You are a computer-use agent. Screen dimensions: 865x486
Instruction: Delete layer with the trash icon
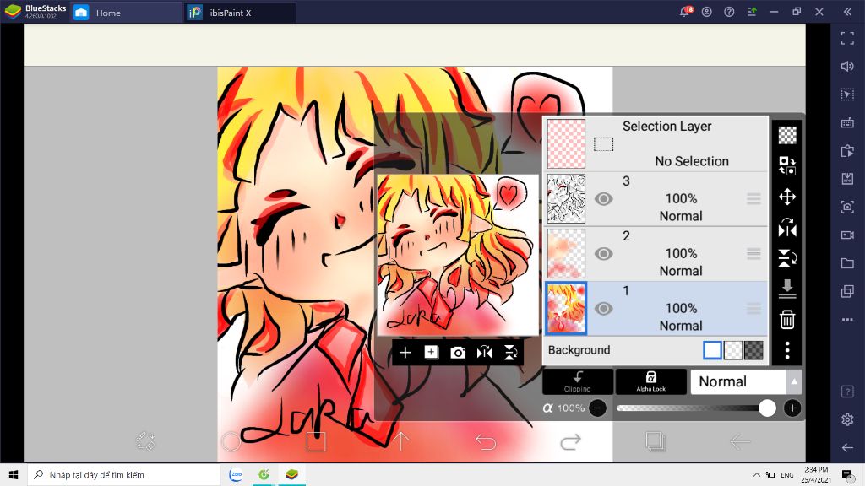pyautogui.click(x=787, y=319)
